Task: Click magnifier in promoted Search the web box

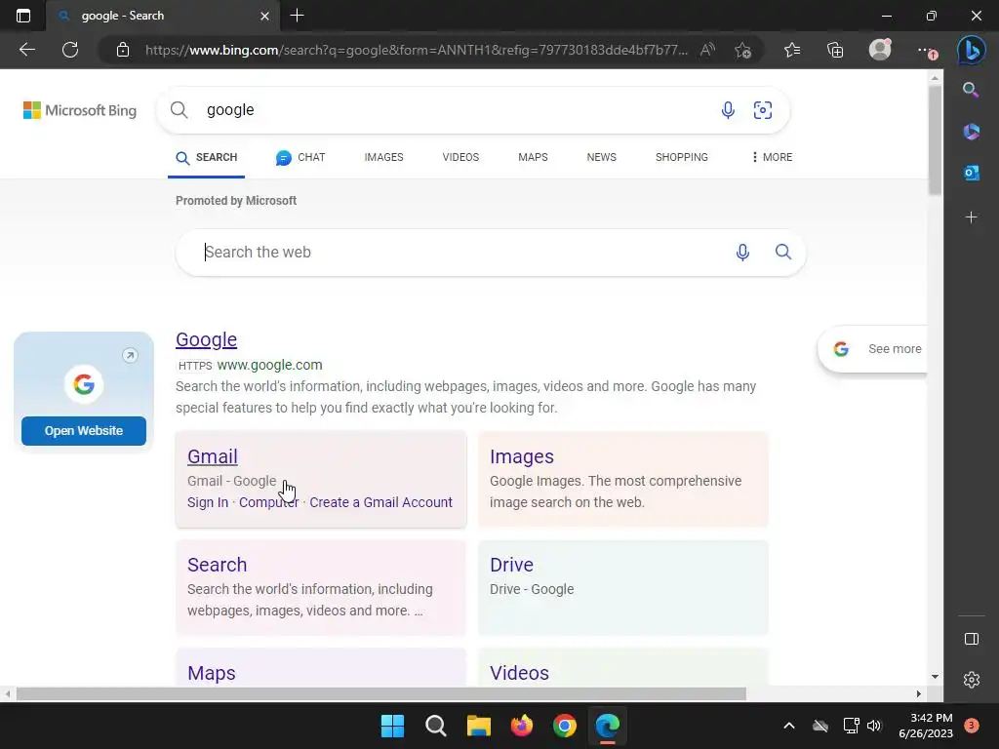Action: 783,252
